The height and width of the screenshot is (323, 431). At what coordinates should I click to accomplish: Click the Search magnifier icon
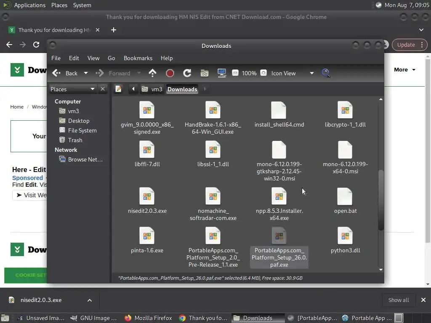[326, 73]
